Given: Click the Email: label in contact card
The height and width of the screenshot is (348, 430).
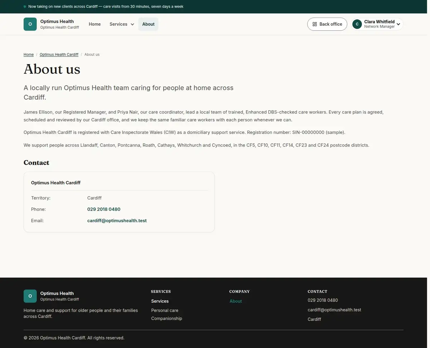Looking at the screenshot, I should point(37,221).
